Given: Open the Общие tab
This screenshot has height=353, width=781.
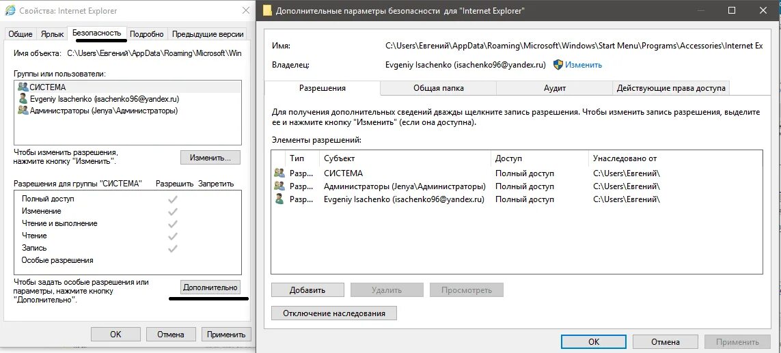Looking at the screenshot, I should (x=20, y=34).
